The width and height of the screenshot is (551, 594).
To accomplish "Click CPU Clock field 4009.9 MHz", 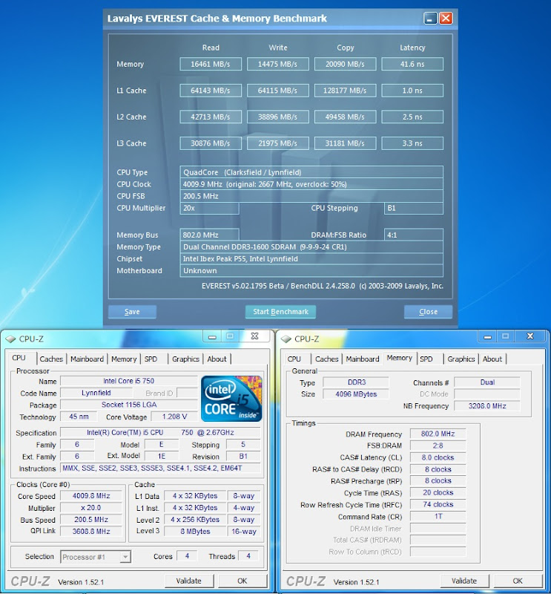I will pos(311,184).
